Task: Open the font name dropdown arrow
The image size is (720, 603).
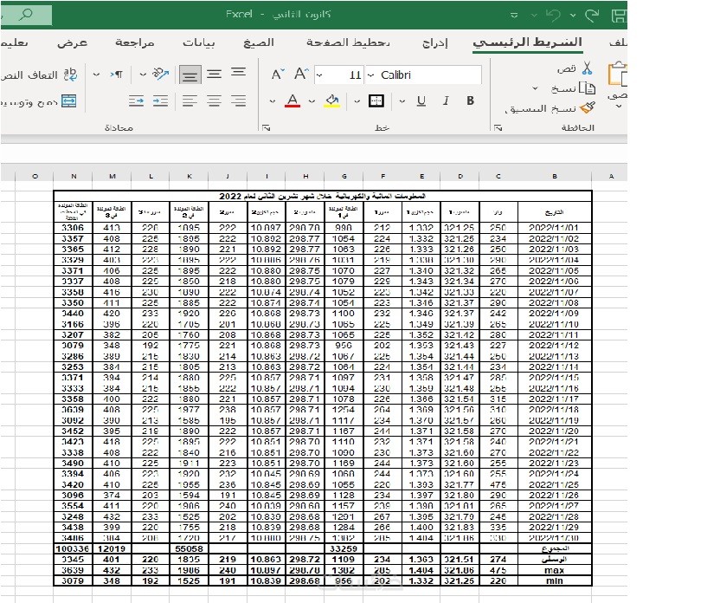Action: point(371,75)
